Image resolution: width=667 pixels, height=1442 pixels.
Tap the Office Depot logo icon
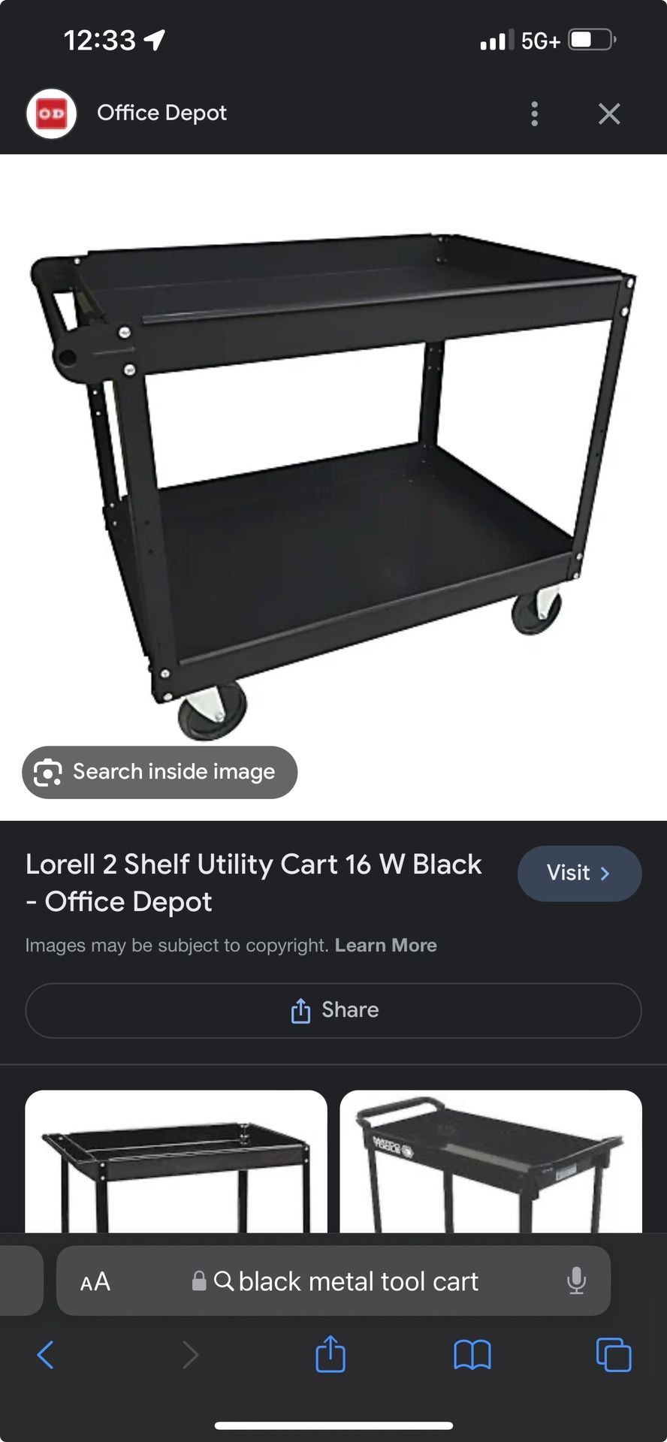coord(51,113)
